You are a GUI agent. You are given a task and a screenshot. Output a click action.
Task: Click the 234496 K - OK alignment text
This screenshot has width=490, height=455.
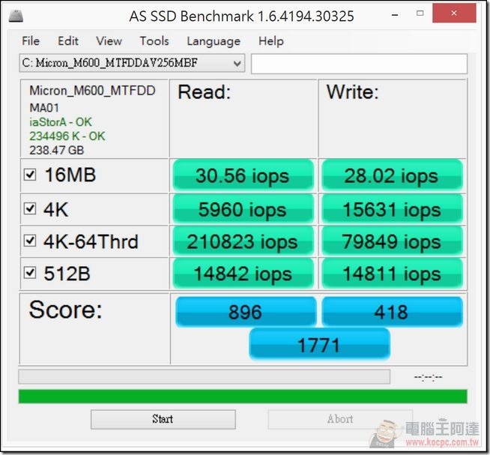pos(67,136)
